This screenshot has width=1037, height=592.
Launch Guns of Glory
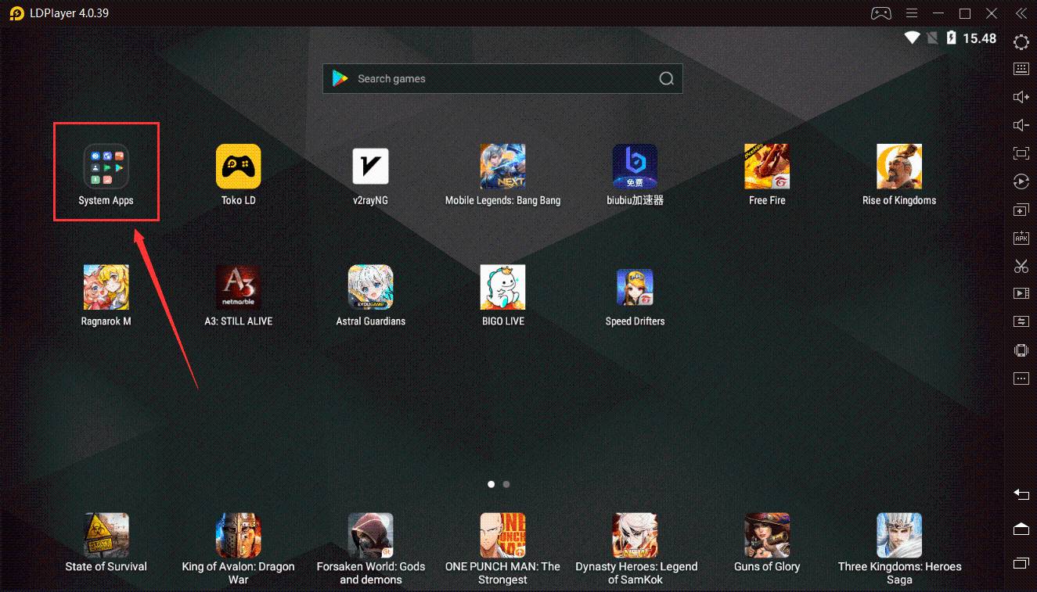(767, 535)
